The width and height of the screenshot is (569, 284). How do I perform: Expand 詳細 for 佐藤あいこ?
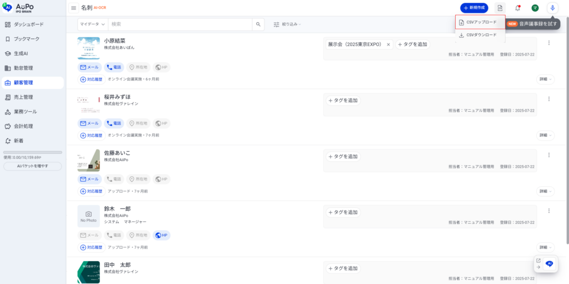(x=545, y=191)
